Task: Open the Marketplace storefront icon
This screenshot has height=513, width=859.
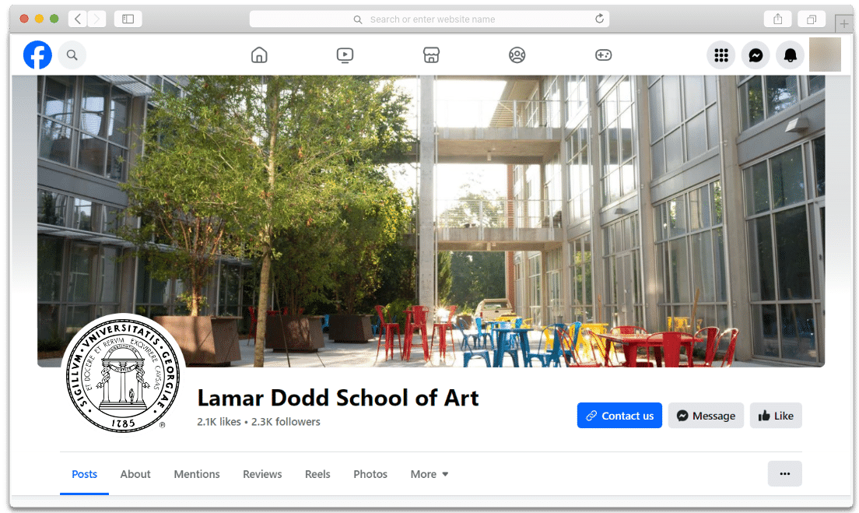Action: pos(431,54)
